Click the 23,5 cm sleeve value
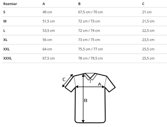 pos(148,40)
